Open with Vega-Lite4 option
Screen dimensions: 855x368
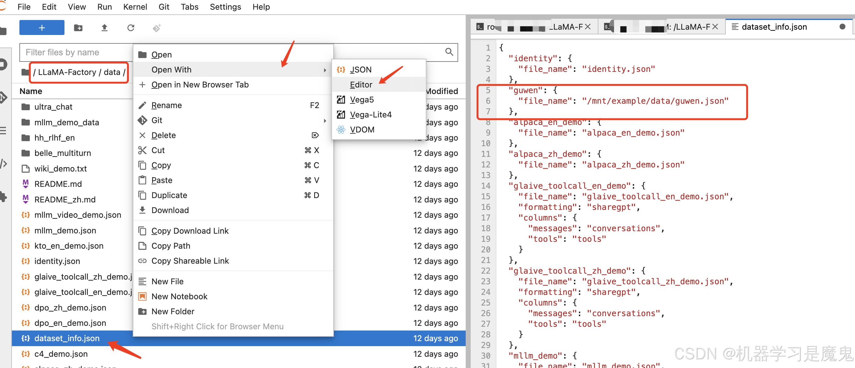(379, 115)
